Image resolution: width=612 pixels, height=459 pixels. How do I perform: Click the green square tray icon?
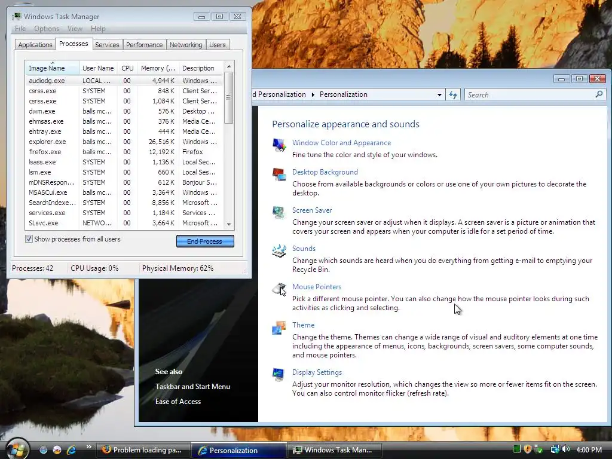(517, 449)
